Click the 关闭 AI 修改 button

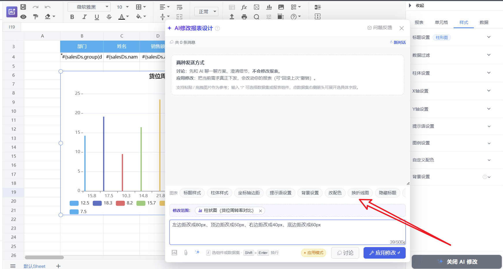pyautogui.click(x=457, y=262)
